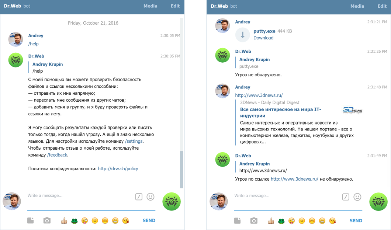Click Edit in the right chat header
This screenshot has width=391, height=230.
[382, 6]
